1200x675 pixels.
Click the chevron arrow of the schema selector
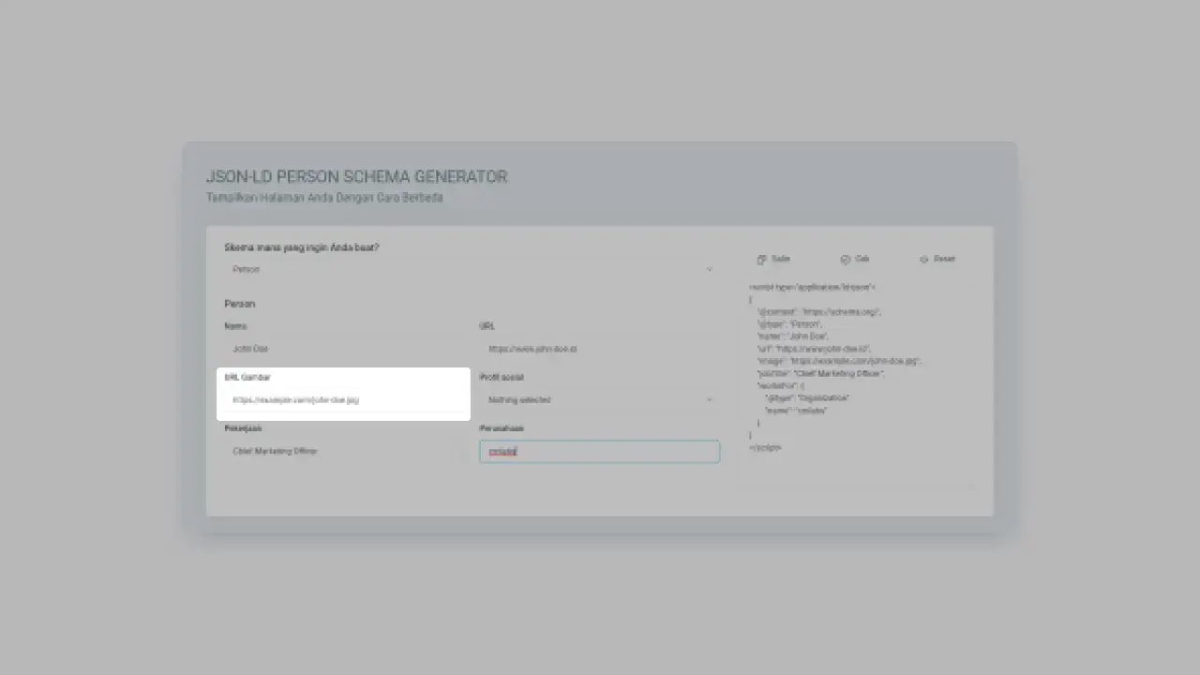tap(709, 270)
